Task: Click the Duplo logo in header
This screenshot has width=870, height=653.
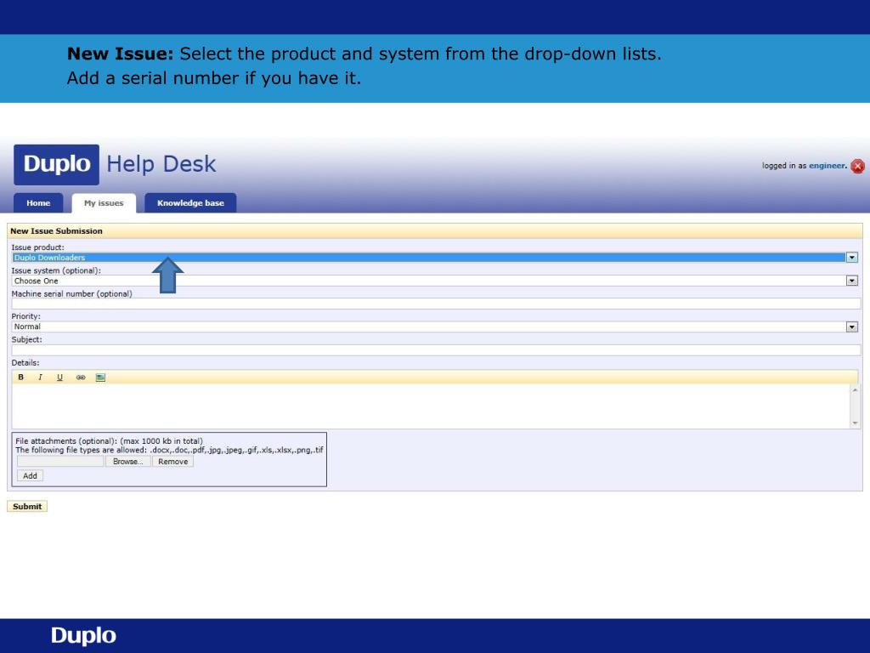Action: click(57, 164)
